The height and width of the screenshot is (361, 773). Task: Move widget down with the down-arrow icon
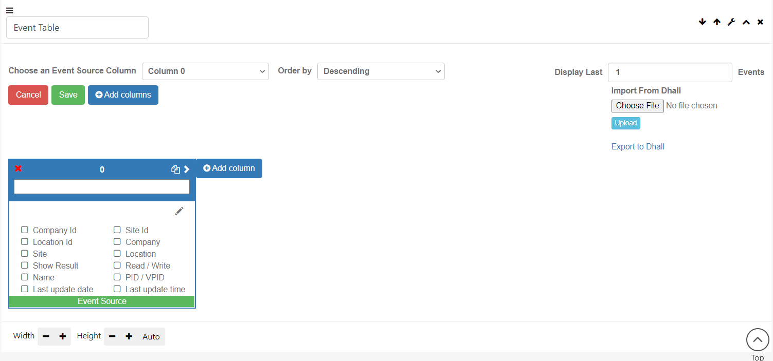tap(703, 22)
